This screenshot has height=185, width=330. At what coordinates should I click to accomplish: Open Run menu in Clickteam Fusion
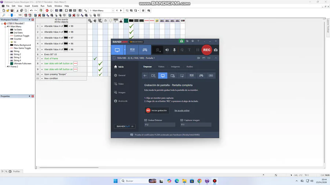tap(43, 6)
